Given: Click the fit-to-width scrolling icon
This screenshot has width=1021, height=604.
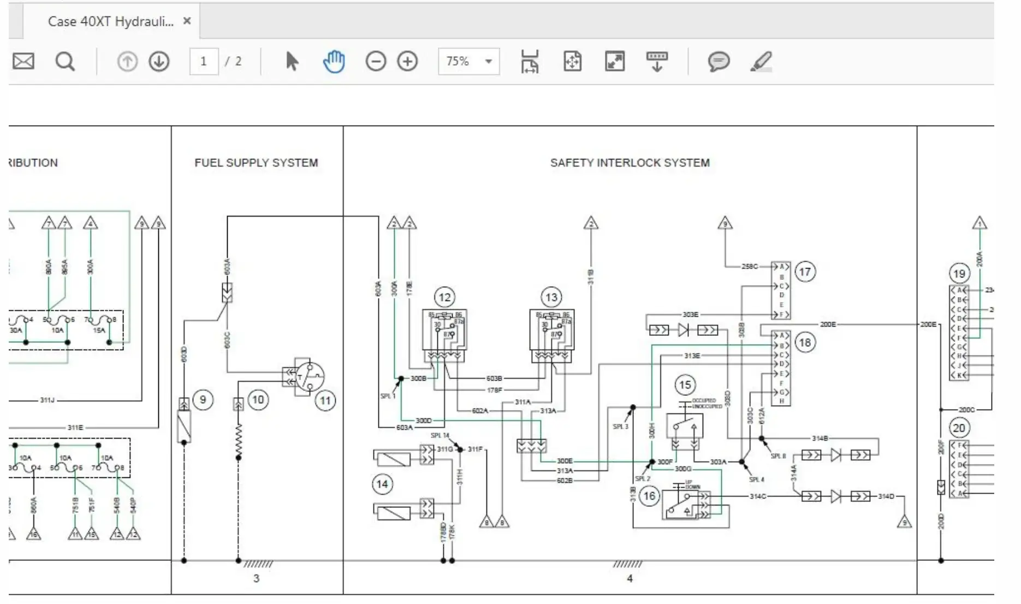Looking at the screenshot, I should pos(530,61).
